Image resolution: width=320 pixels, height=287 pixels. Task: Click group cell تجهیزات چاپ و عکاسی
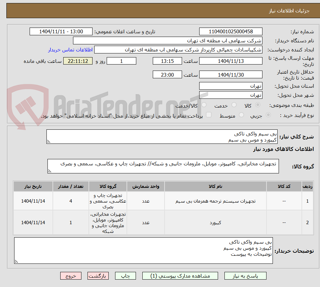pos(108,201)
